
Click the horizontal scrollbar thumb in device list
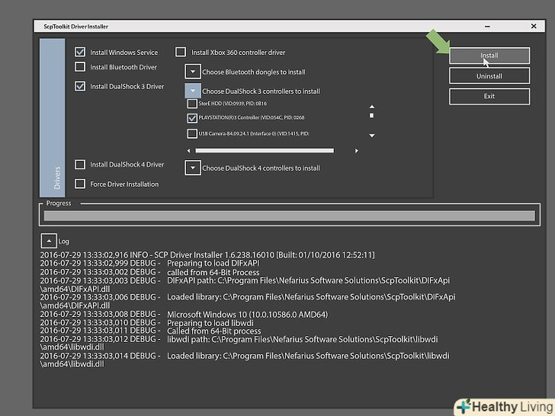tap(265, 151)
